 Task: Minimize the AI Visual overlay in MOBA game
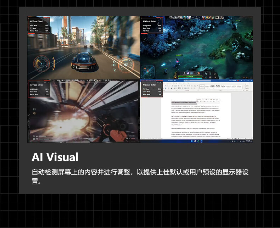coord(157,18)
